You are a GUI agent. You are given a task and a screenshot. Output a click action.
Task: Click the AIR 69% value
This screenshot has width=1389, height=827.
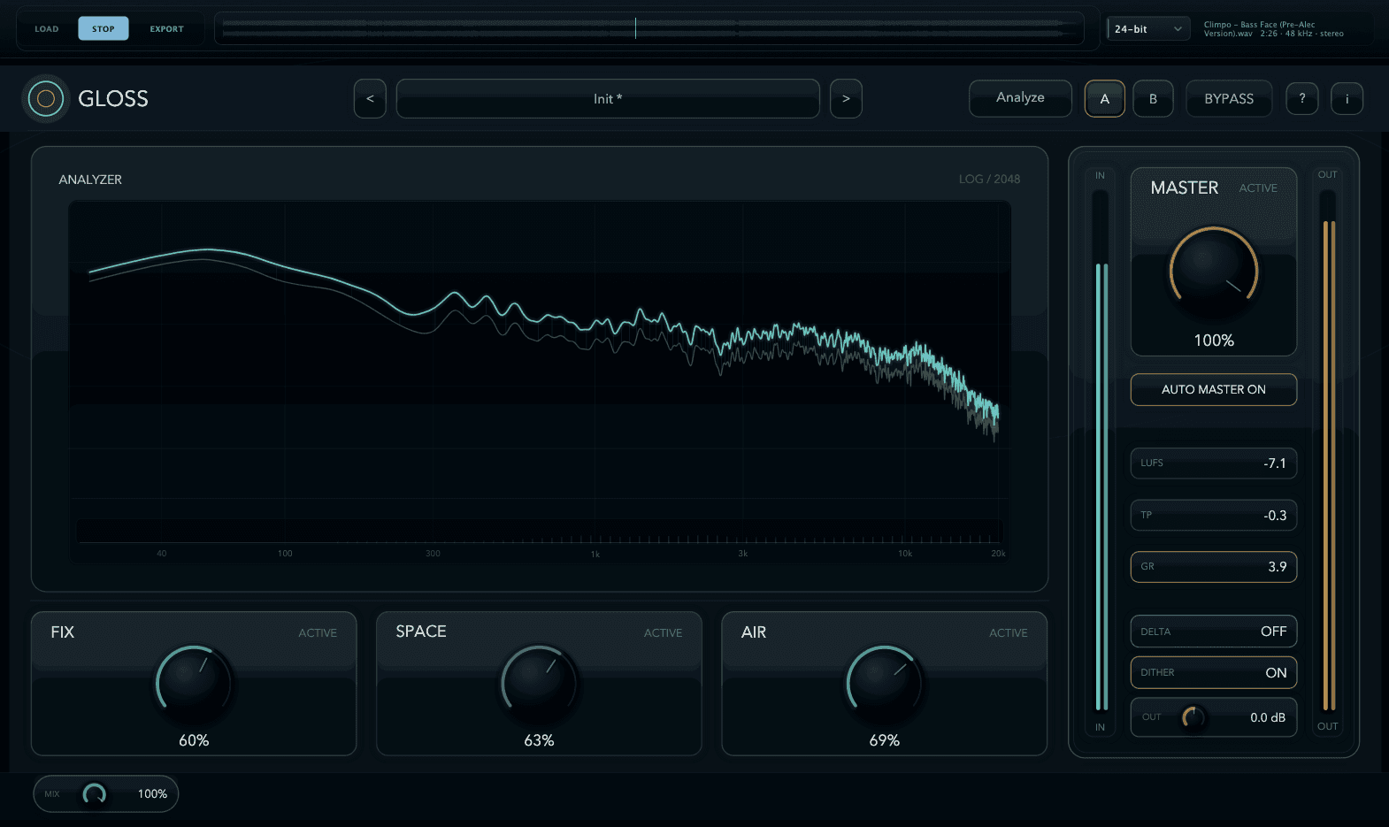click(884, 741)
